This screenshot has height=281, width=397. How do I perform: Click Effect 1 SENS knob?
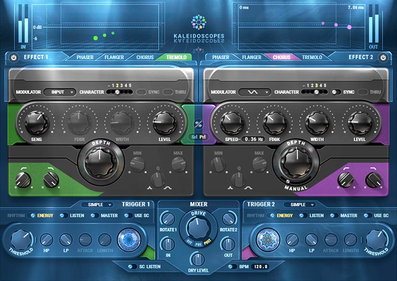[37, 123]
